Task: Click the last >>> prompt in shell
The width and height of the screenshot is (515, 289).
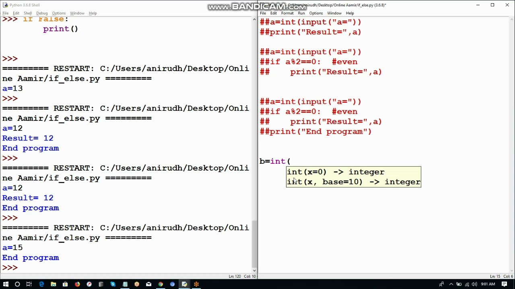Action: tap(10, 268)
